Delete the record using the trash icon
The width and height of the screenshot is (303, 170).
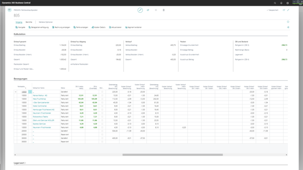coord(164,10)
